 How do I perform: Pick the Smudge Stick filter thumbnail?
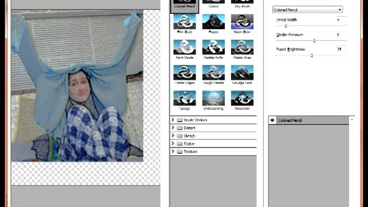(x=242, y=72)
